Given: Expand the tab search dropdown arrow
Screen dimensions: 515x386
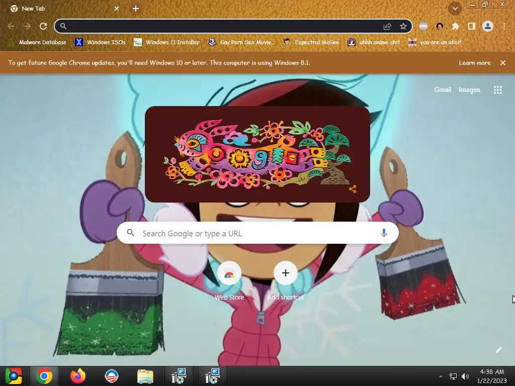Looking at the screenshot, I should (455, 9).
